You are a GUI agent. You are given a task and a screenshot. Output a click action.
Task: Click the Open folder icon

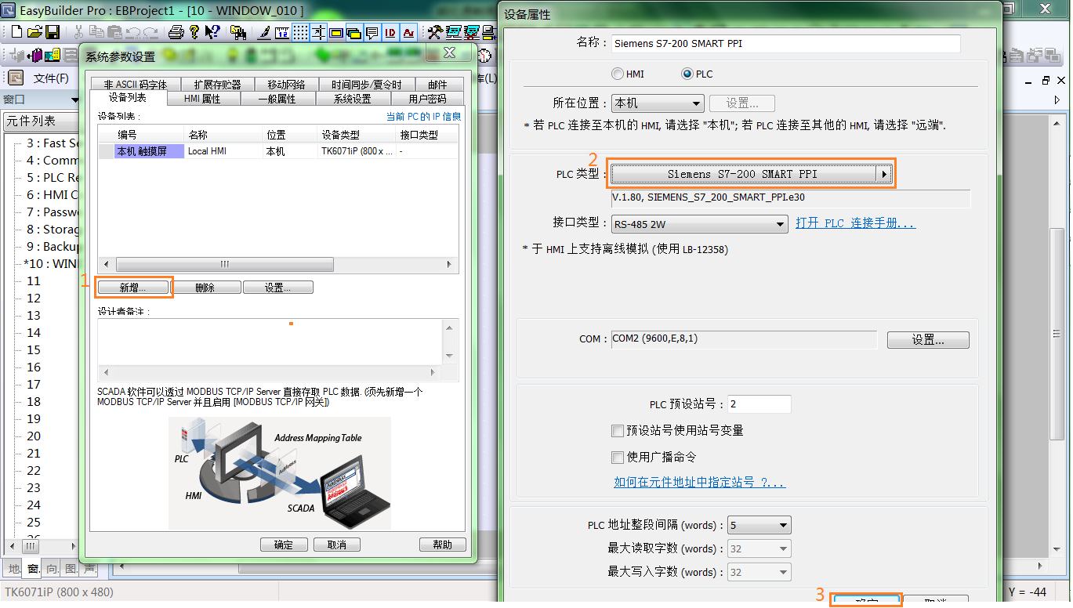coord(34,32)
